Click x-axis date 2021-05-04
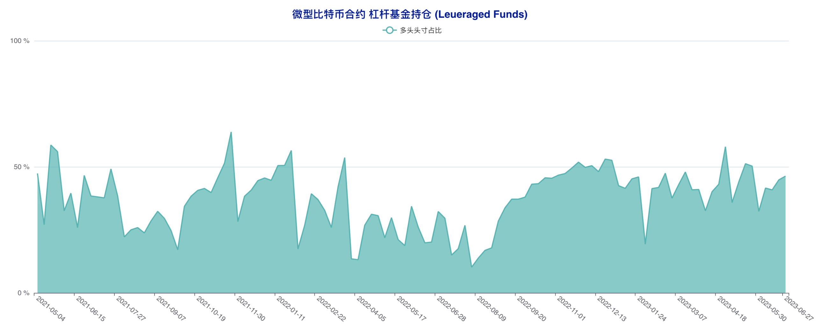This screenshot has height=329, width=823. (x=51, y=309)
